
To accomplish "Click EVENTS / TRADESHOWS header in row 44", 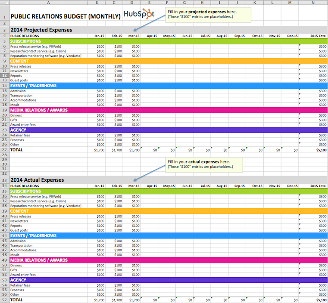I will [x=34, y=235].
